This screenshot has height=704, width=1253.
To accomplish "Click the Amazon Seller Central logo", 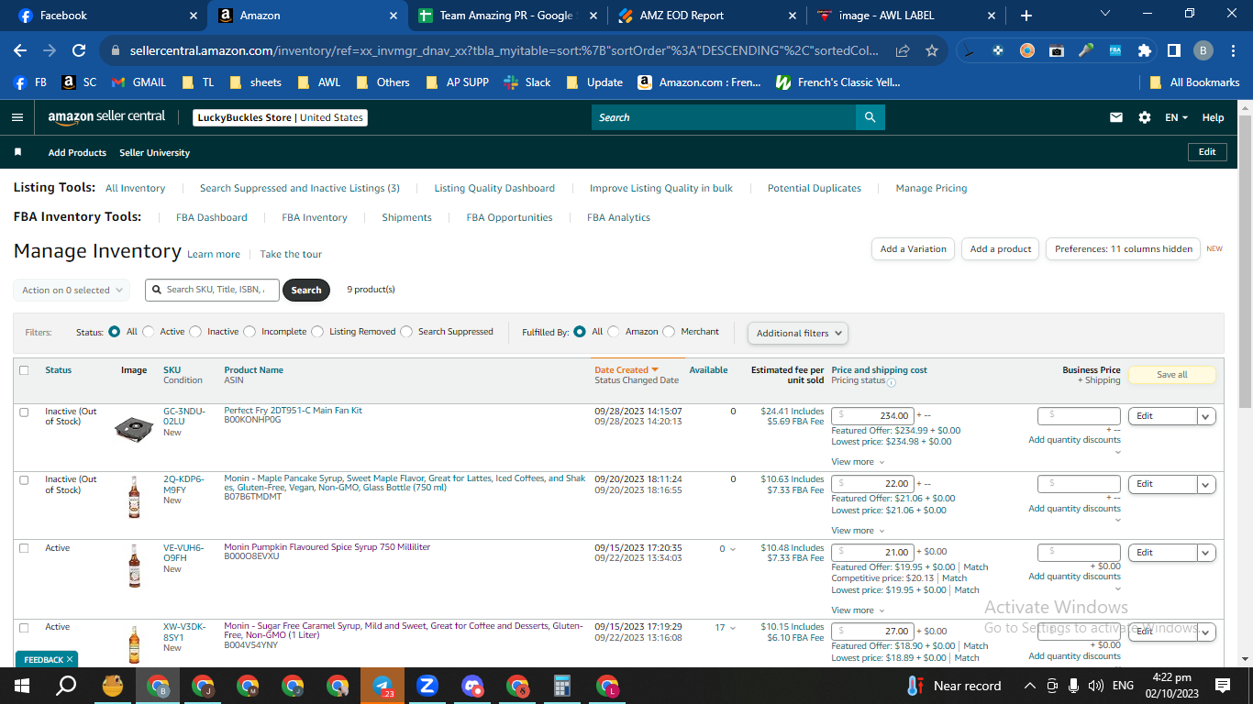I will coord(106,117).
